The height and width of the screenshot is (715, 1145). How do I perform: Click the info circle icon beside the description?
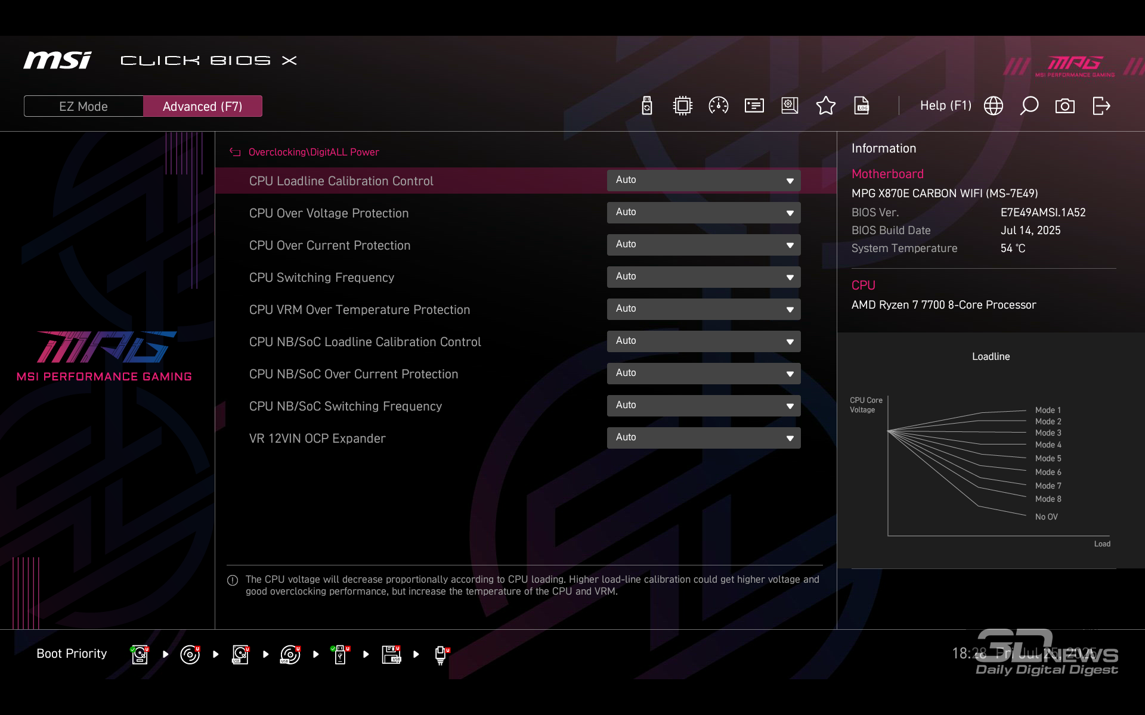pos(233,580)
